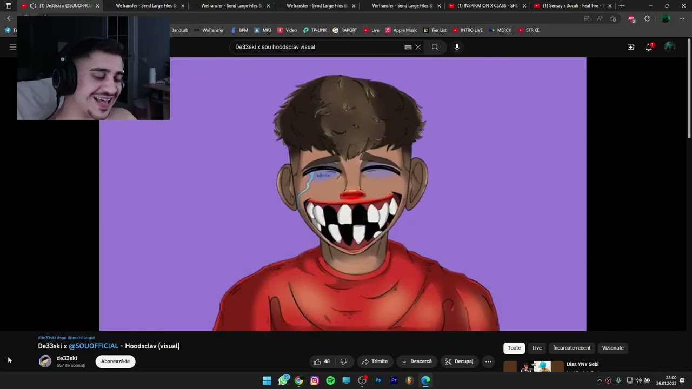The height and width of the screenshot is (389, 692).
Task: Click #de33ski hashtag above title
Action: (46, 338)
